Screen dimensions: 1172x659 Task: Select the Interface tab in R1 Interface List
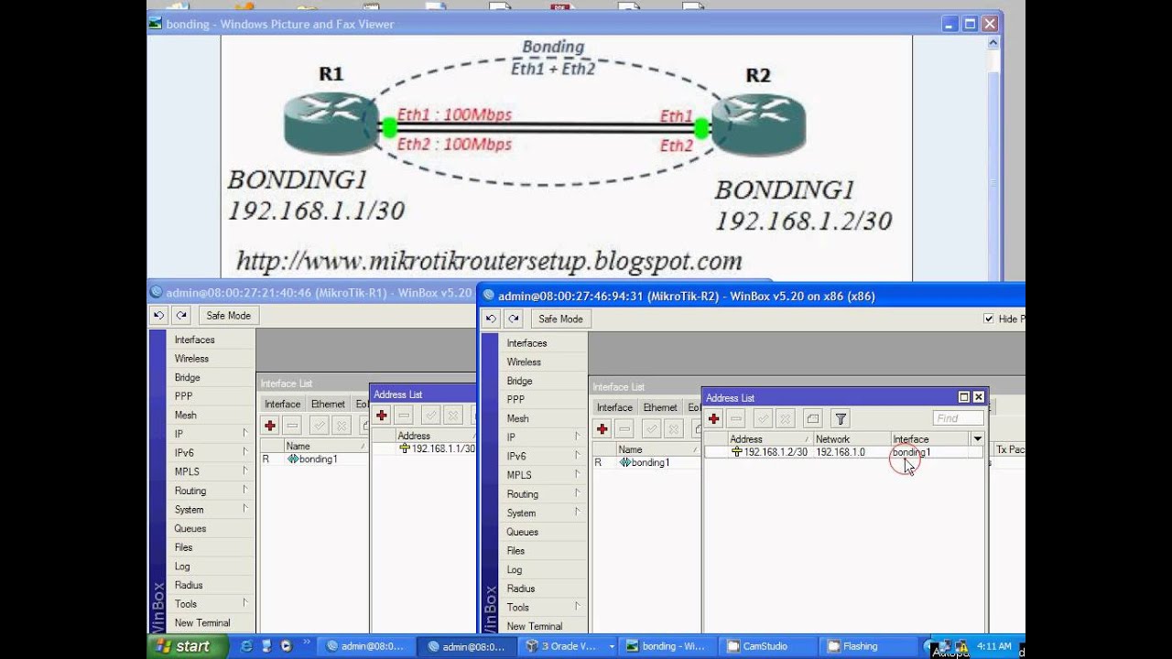click(x=282, y=404)
